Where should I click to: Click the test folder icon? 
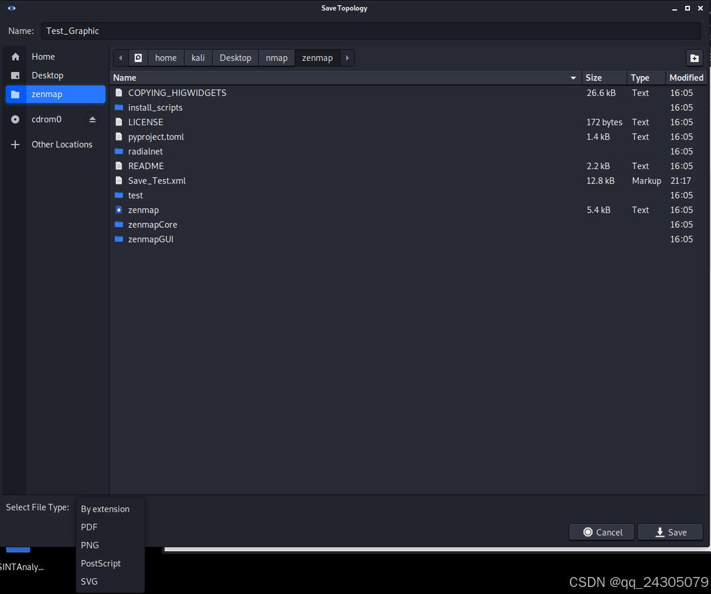pos(119,195)
